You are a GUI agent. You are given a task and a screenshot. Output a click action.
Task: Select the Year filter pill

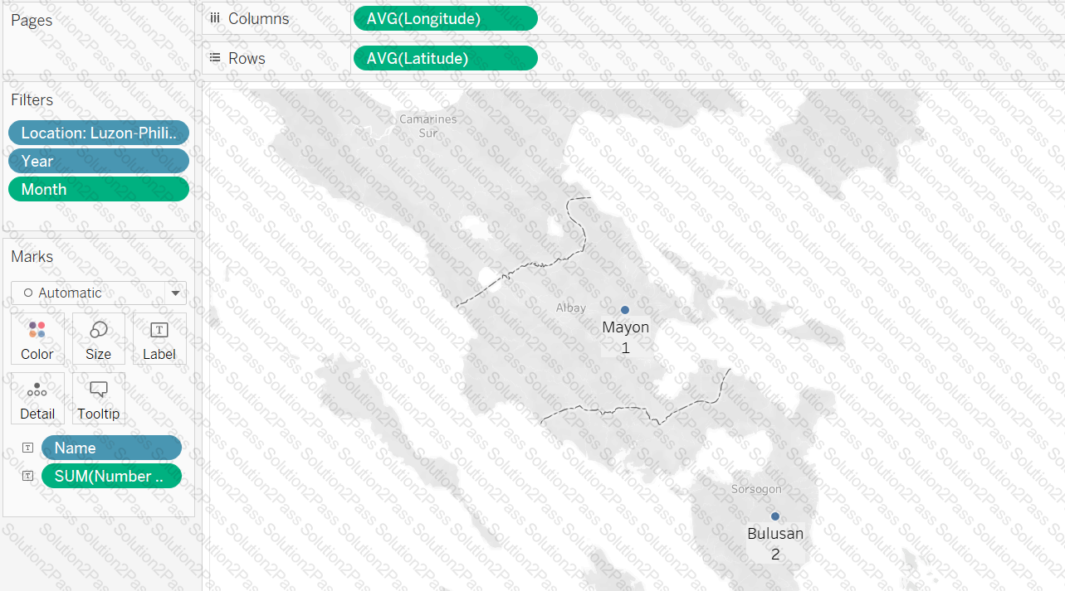point(99,161)
